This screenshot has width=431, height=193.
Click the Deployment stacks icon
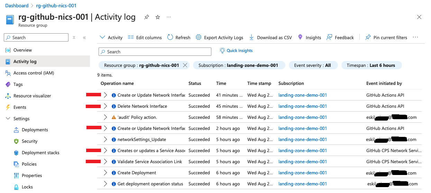click(16, 153)
